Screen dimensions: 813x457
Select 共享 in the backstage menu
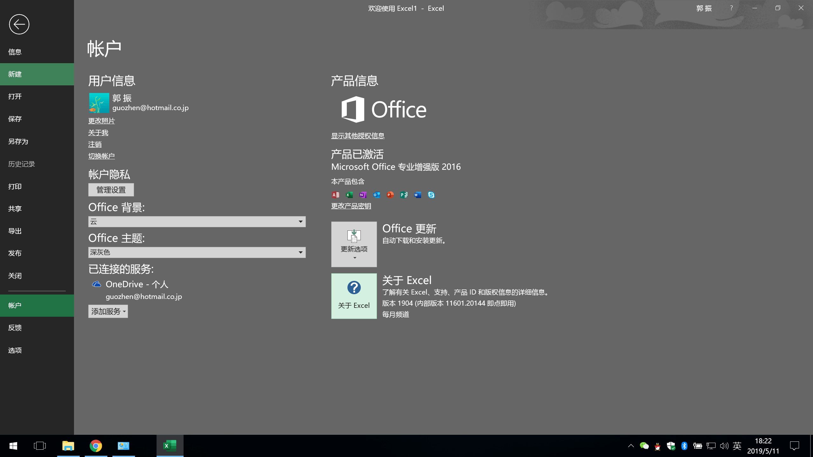pyautogui.click(x=37, y=209)
